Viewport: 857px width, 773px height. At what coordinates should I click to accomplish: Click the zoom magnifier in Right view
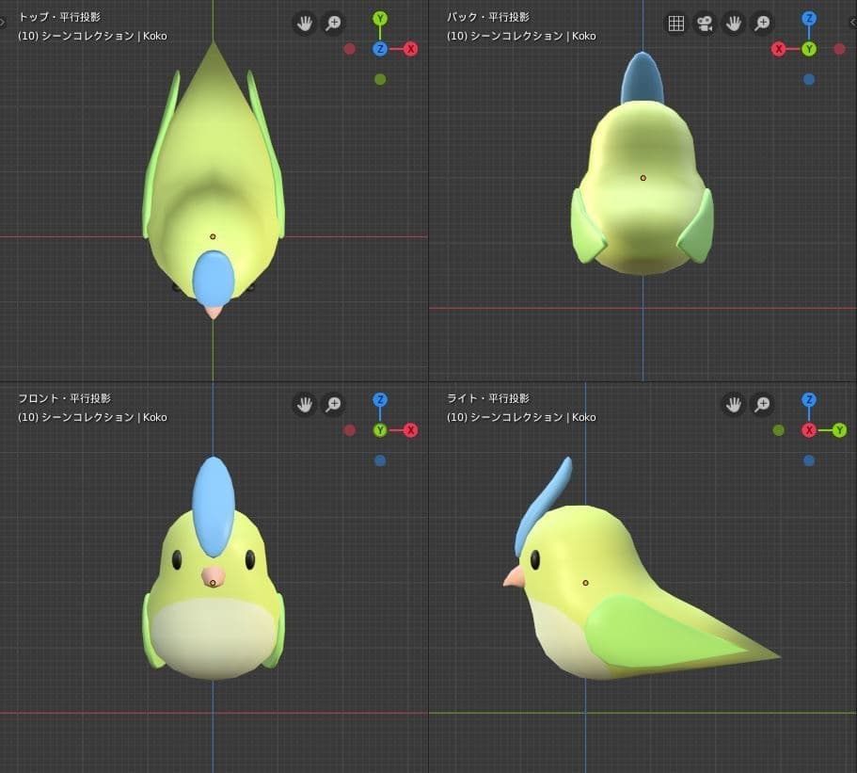click(x=762, y=405)
